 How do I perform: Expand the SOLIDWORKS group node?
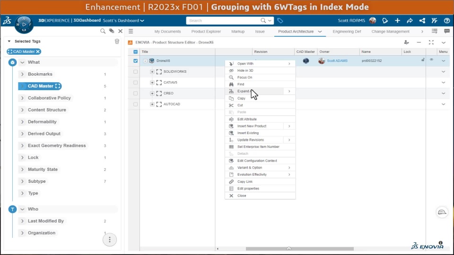click(152, 72)
